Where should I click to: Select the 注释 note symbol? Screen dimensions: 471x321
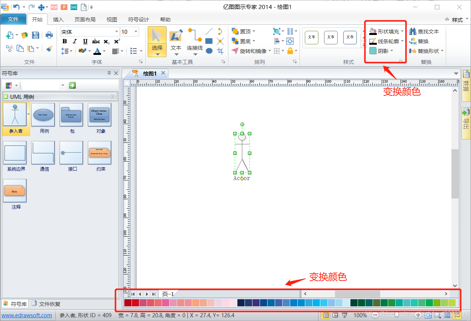[16, 194]
